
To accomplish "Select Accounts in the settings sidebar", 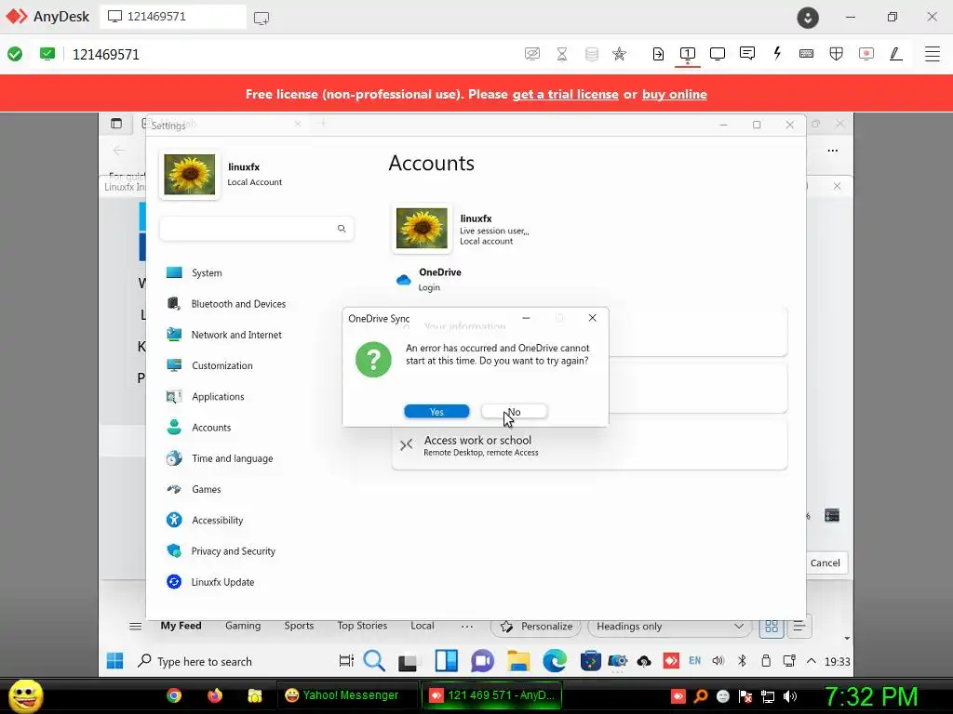I will (211, 428).
